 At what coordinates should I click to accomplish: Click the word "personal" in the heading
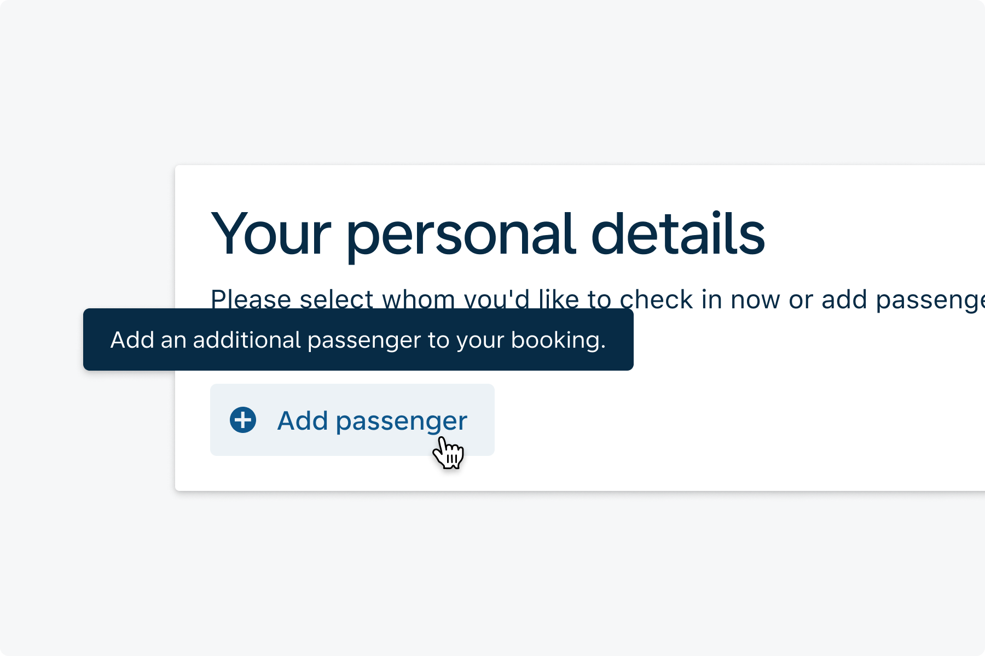461,235
